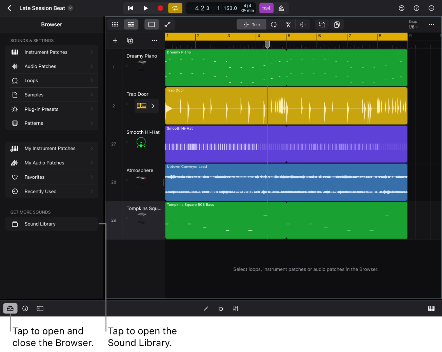The height and width of the screenshot is (352, 442).
Task: Jump to beginning with the rewind button
Action: tap(130, 8)
